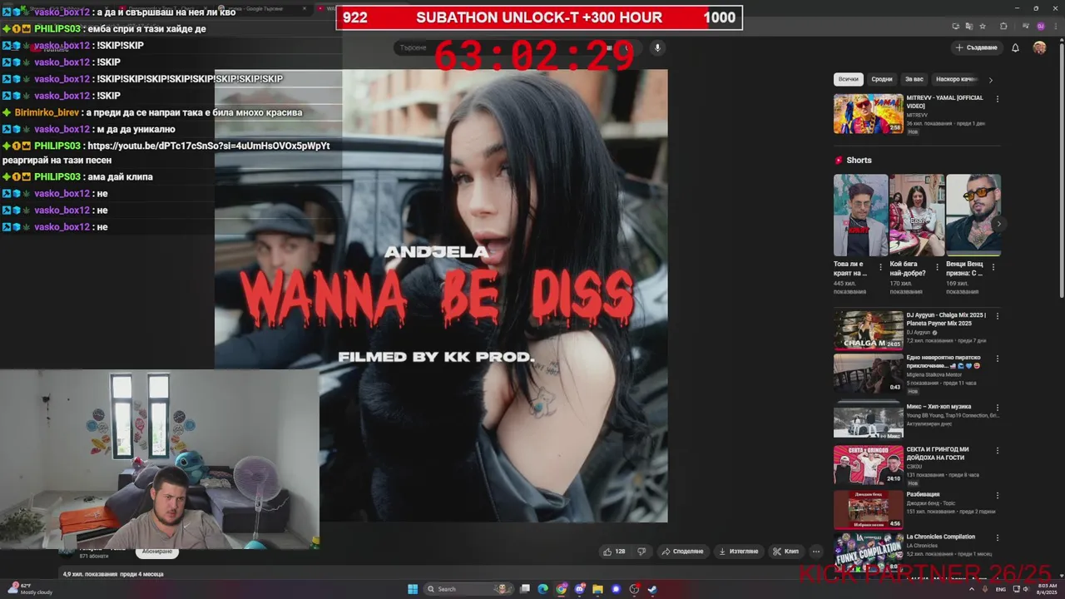The image size is (1065, 599).
Task: Click the translate page icon in address bar
Action: point(968,26)
